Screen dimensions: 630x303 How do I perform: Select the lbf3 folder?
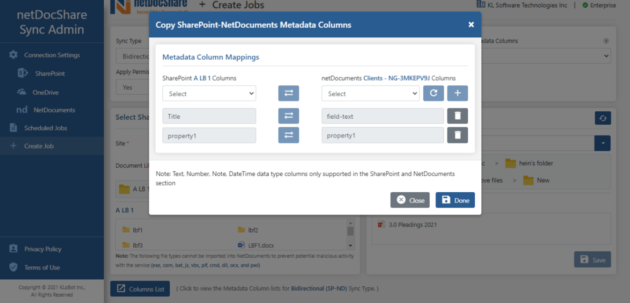133,245
